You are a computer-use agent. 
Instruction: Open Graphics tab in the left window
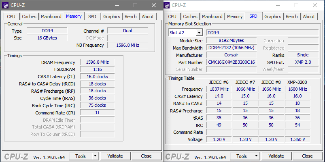(112, 17)
